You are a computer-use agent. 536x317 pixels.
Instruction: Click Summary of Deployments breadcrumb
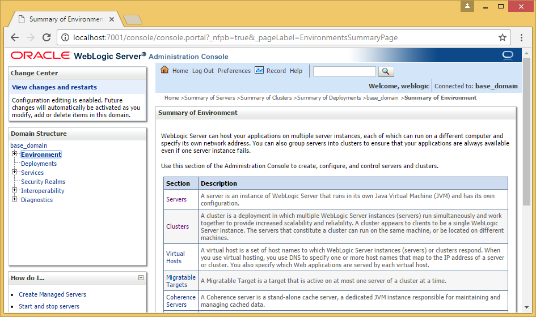(x=329, y=97)
